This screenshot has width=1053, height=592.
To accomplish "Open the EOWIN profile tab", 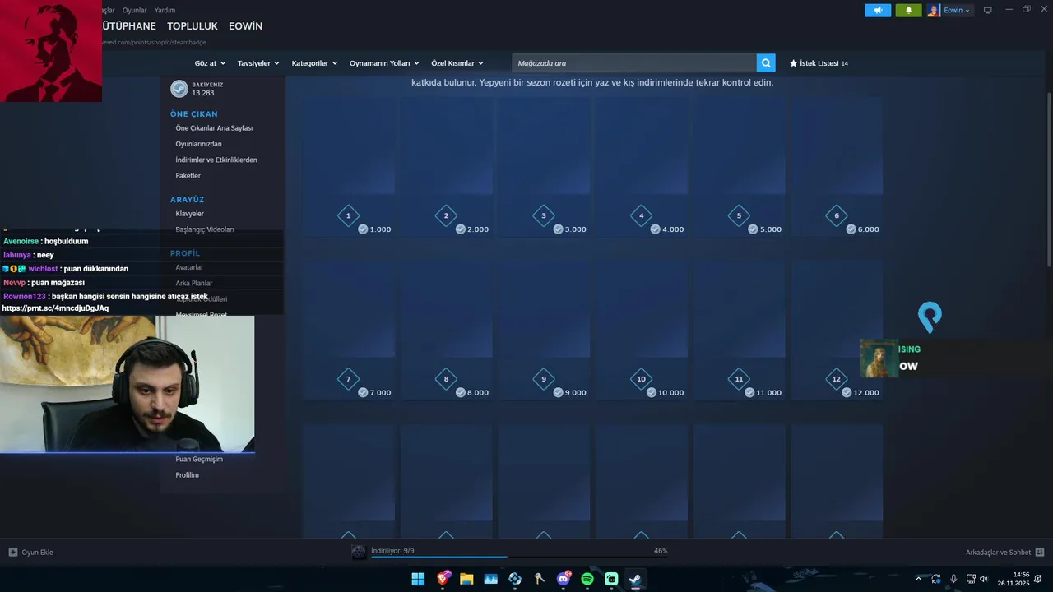I will [245, 26].
